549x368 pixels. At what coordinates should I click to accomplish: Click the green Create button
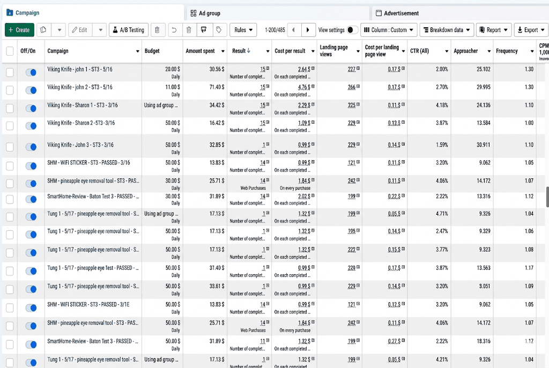(19, 30)
